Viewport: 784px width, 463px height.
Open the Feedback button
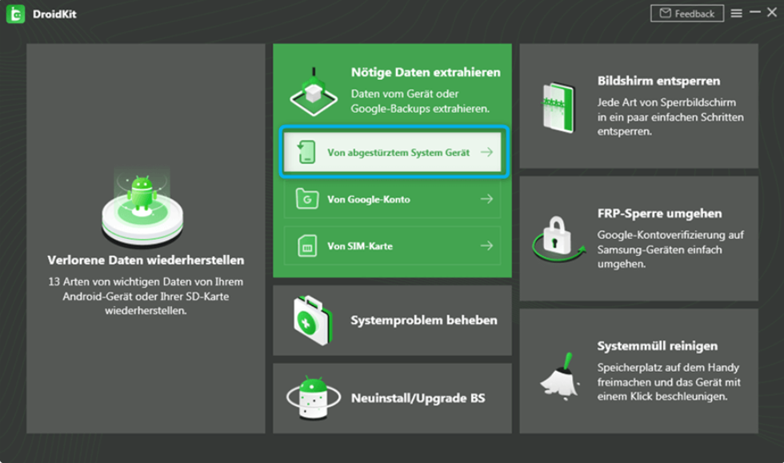pyautogui.click(x=687, y=14)
